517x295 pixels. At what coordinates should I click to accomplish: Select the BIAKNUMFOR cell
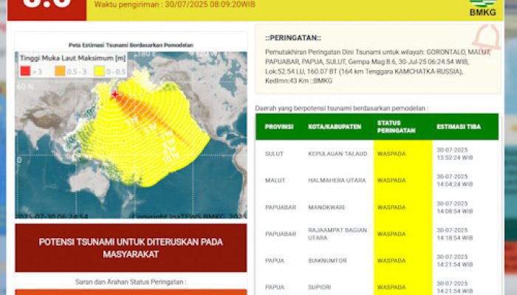pyautogui.click(x=327, y=261)
